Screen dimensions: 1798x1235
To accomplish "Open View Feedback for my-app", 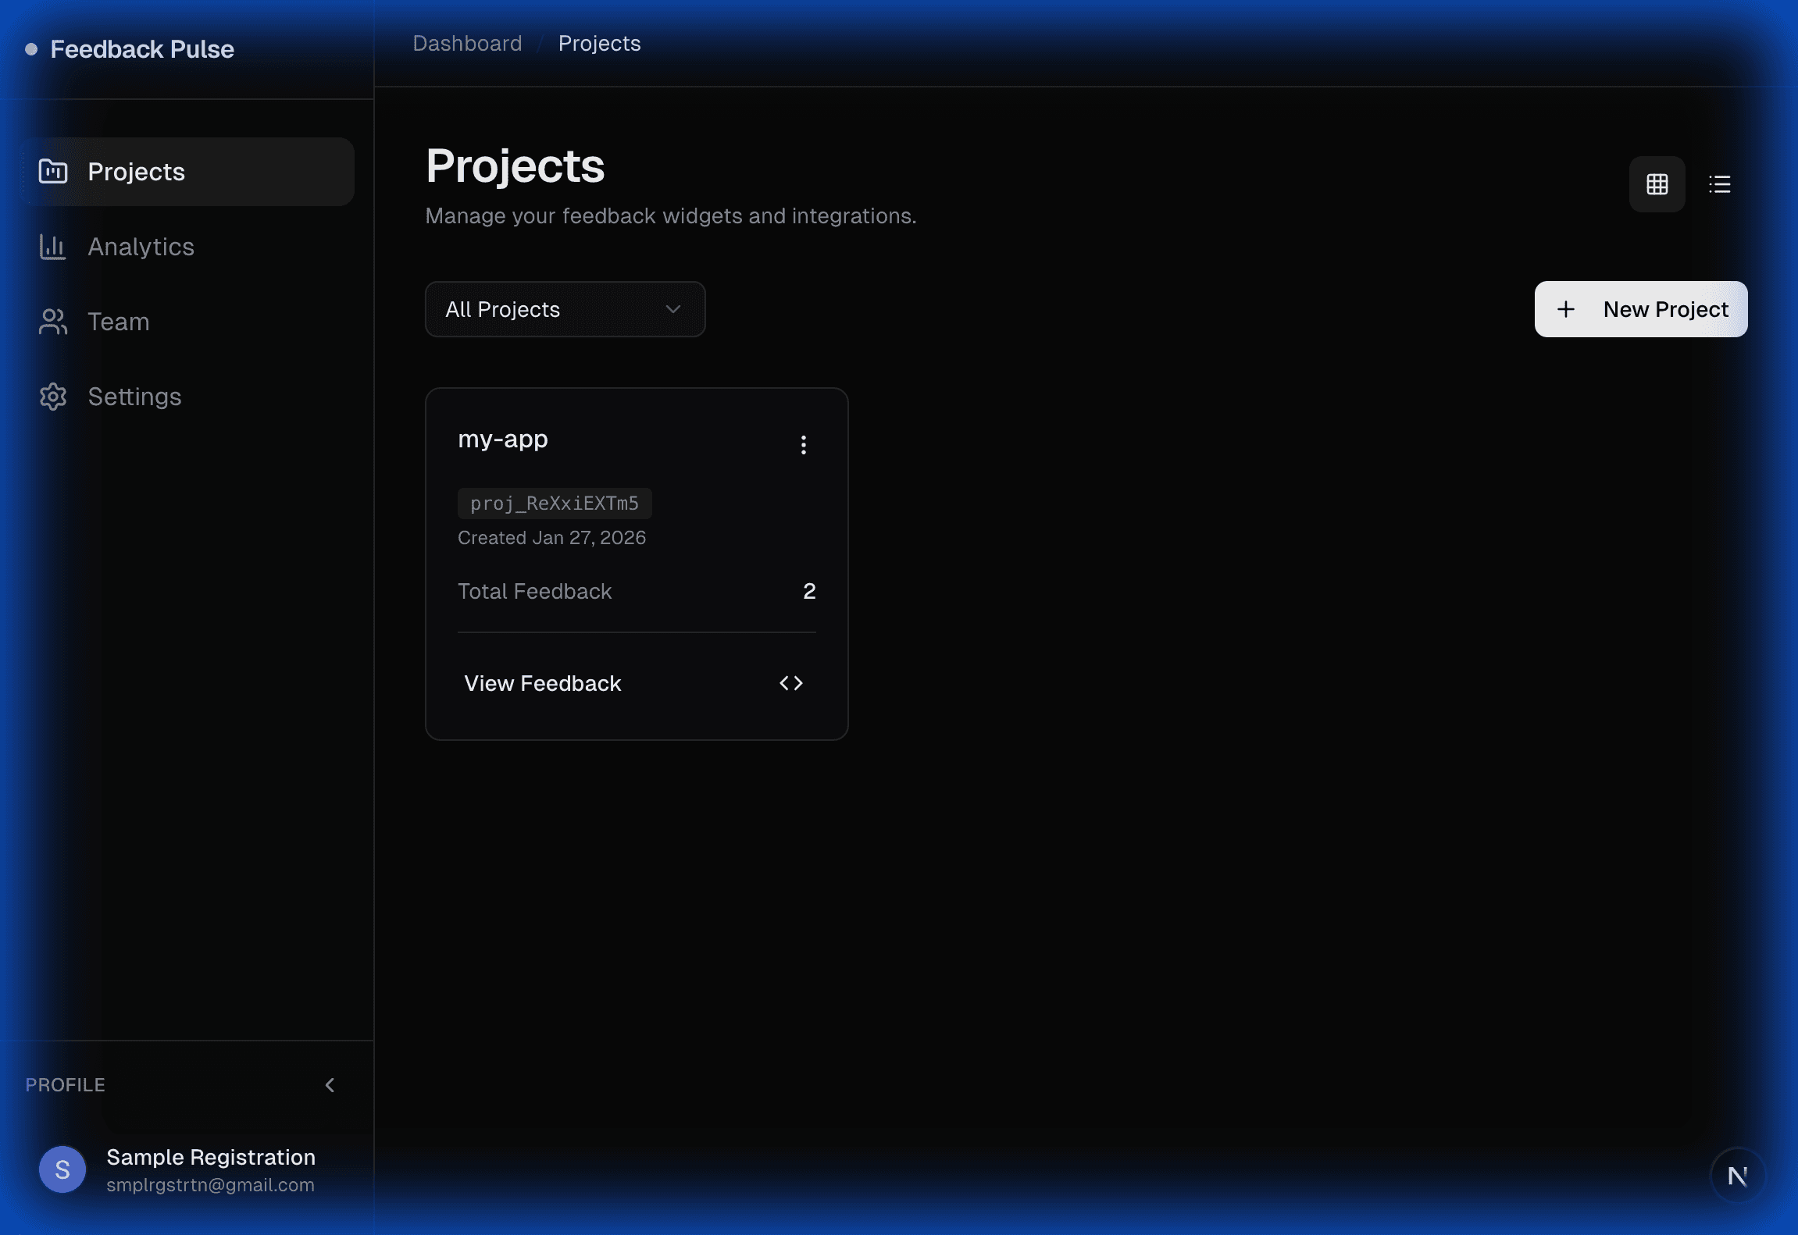I will [542, 682].
